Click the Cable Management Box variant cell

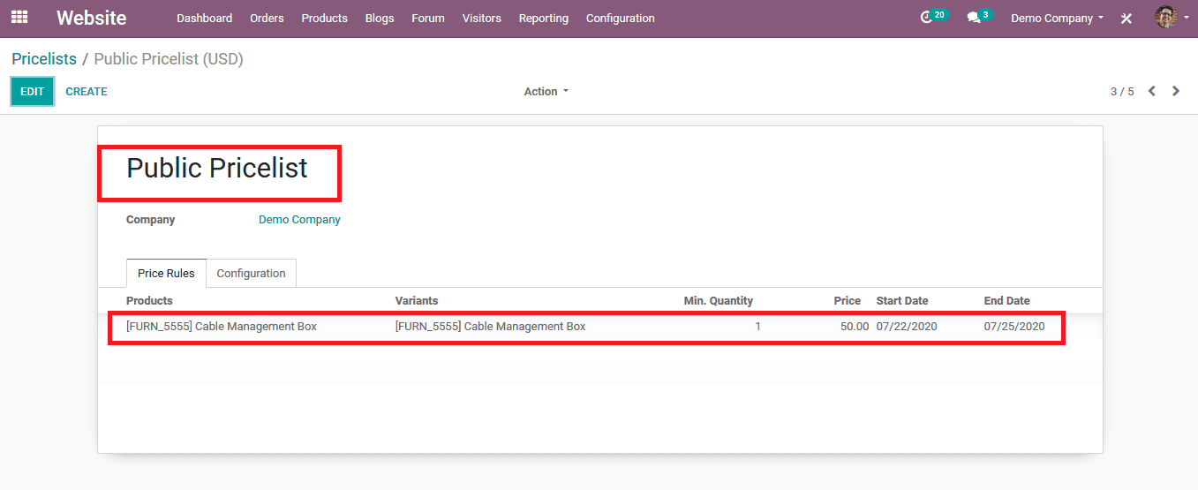tap(491, 327)
